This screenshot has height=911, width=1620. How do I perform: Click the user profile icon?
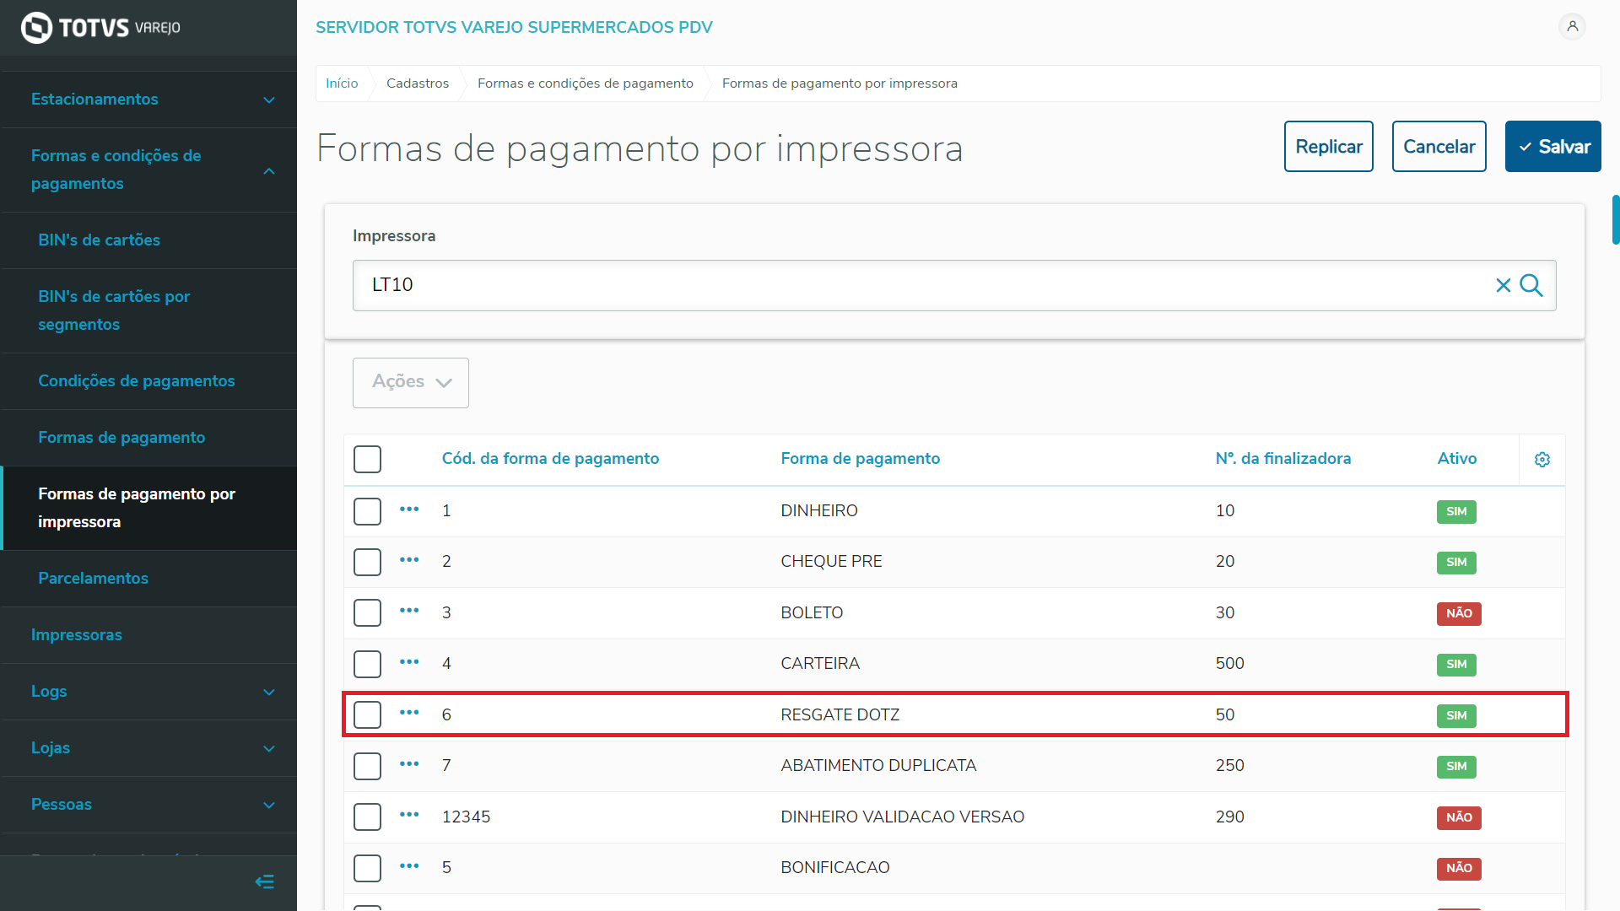(x=1572, y=26)
